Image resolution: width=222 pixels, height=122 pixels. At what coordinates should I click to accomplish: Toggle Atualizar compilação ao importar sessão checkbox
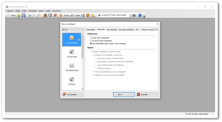(91, 51)
